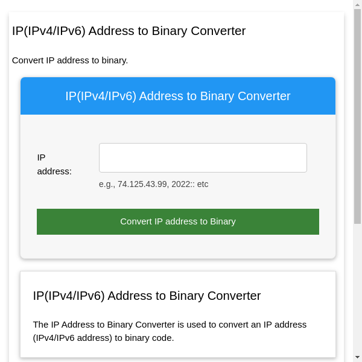
Task: Click the description paragraph about binary code
Action: point(170,331)
